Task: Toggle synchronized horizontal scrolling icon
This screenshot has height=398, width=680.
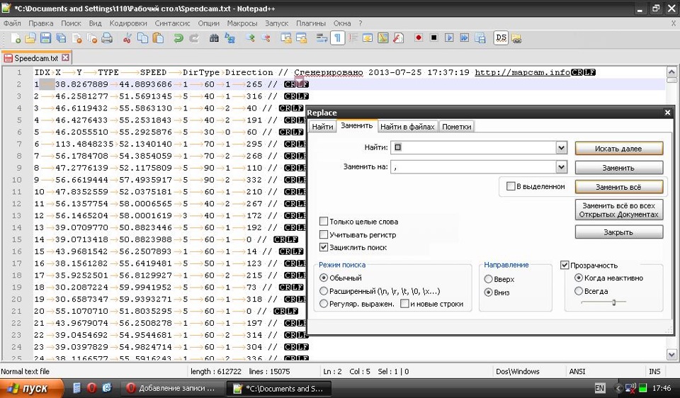Action: click(x=302, y=38)
